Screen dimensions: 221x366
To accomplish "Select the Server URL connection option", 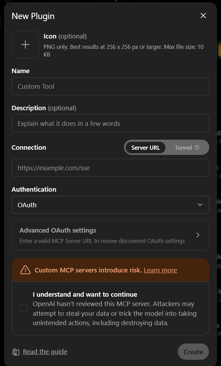I will click(x=146, y=148).
